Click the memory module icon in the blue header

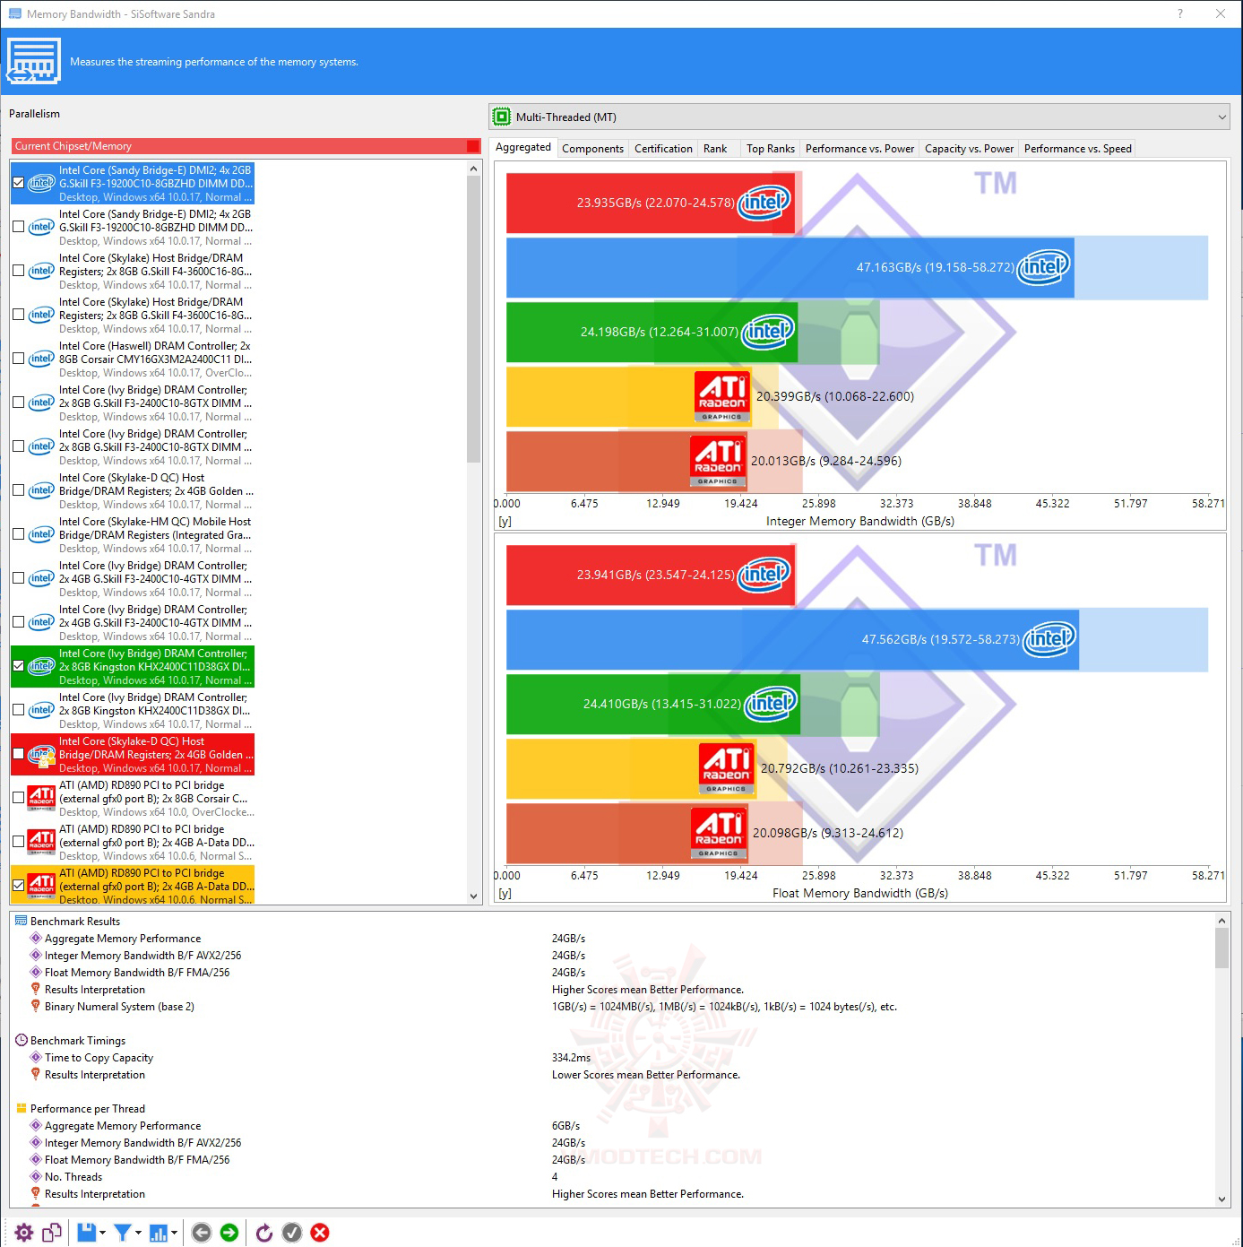tap(34, 61)
